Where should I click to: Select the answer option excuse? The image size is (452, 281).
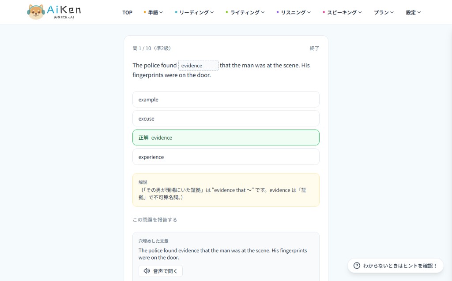pyautogui.click(x=226, y=118)
